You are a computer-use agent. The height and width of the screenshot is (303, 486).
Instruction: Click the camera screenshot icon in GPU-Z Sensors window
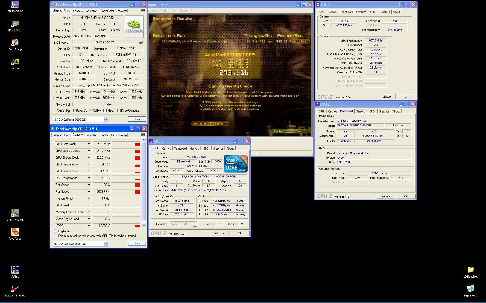click(x=143, y=135)
